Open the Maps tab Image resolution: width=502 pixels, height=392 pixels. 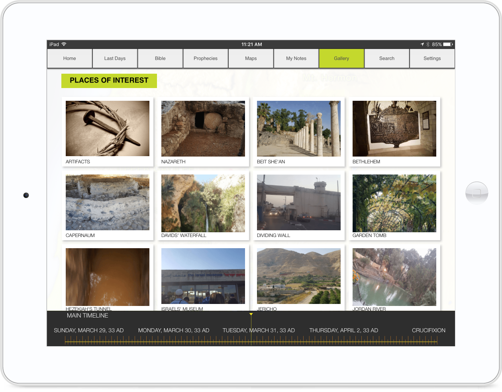coord(251,59)
